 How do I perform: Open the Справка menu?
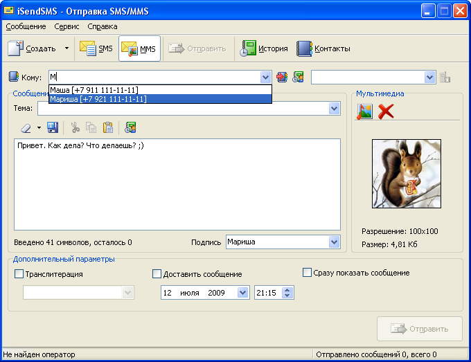[102, 27]
